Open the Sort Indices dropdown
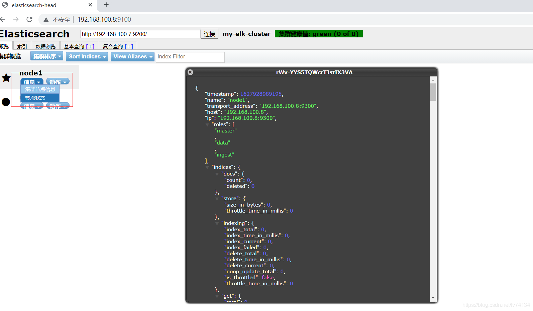The height and width of the screenshot is (311, 533). [87, 57]
